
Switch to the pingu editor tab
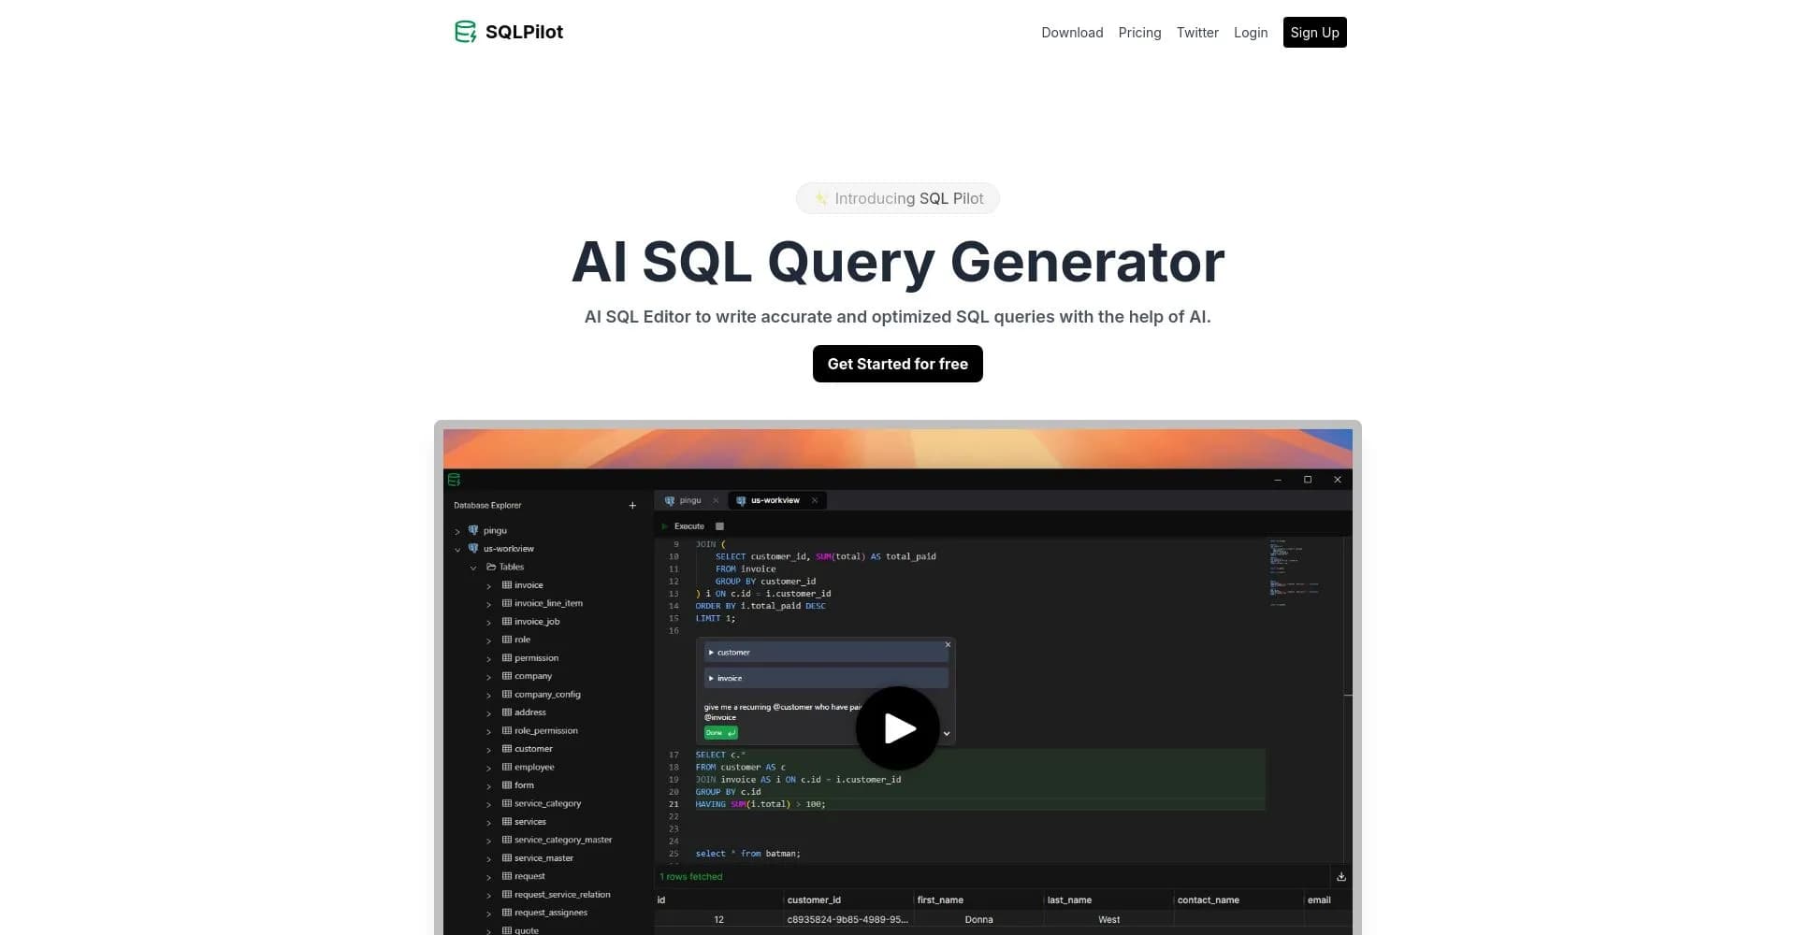coord(689,500)
